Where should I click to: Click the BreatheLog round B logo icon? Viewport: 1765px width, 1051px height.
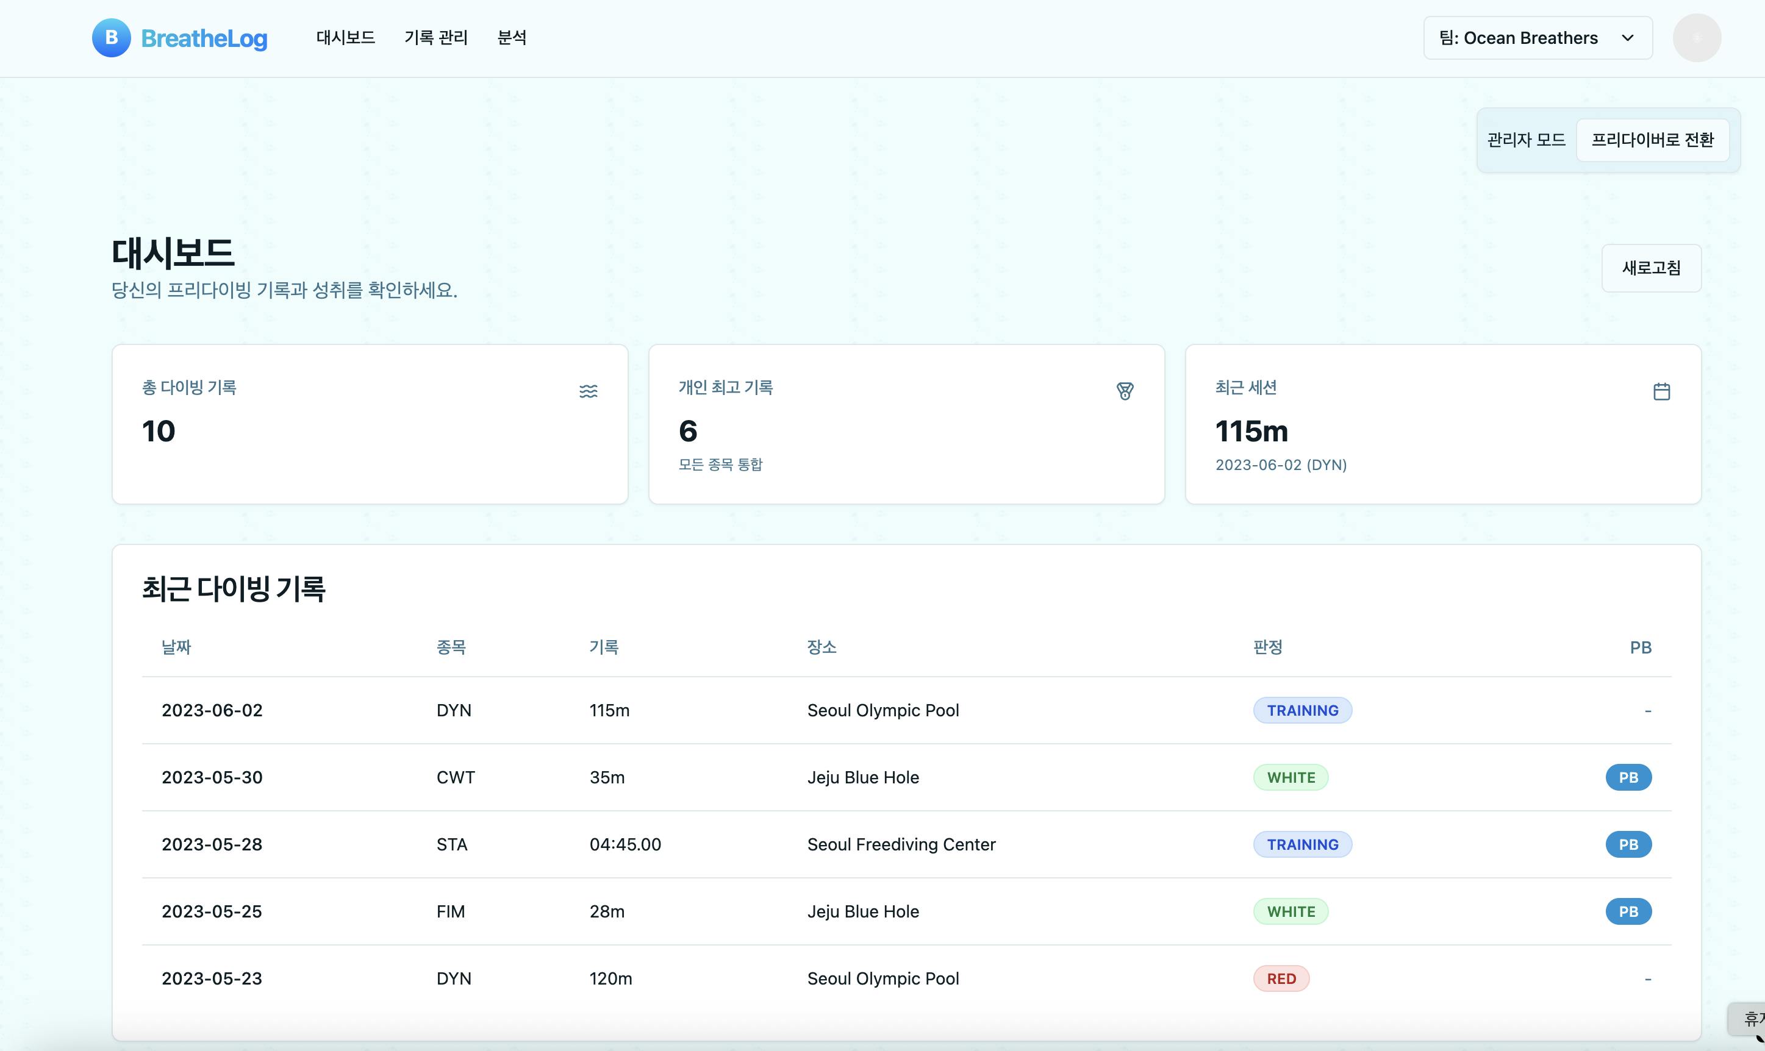[x=111, y=38]
